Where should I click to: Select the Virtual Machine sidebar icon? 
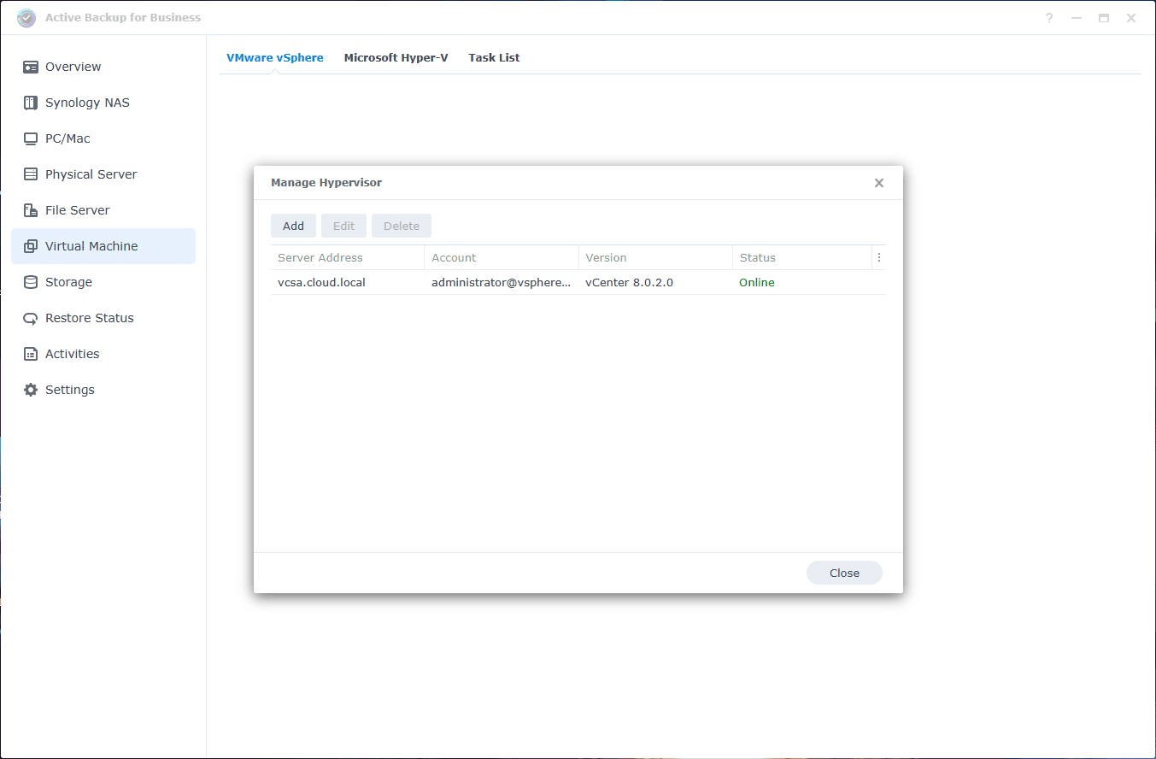pyautogui.click(x=31, y=246)
